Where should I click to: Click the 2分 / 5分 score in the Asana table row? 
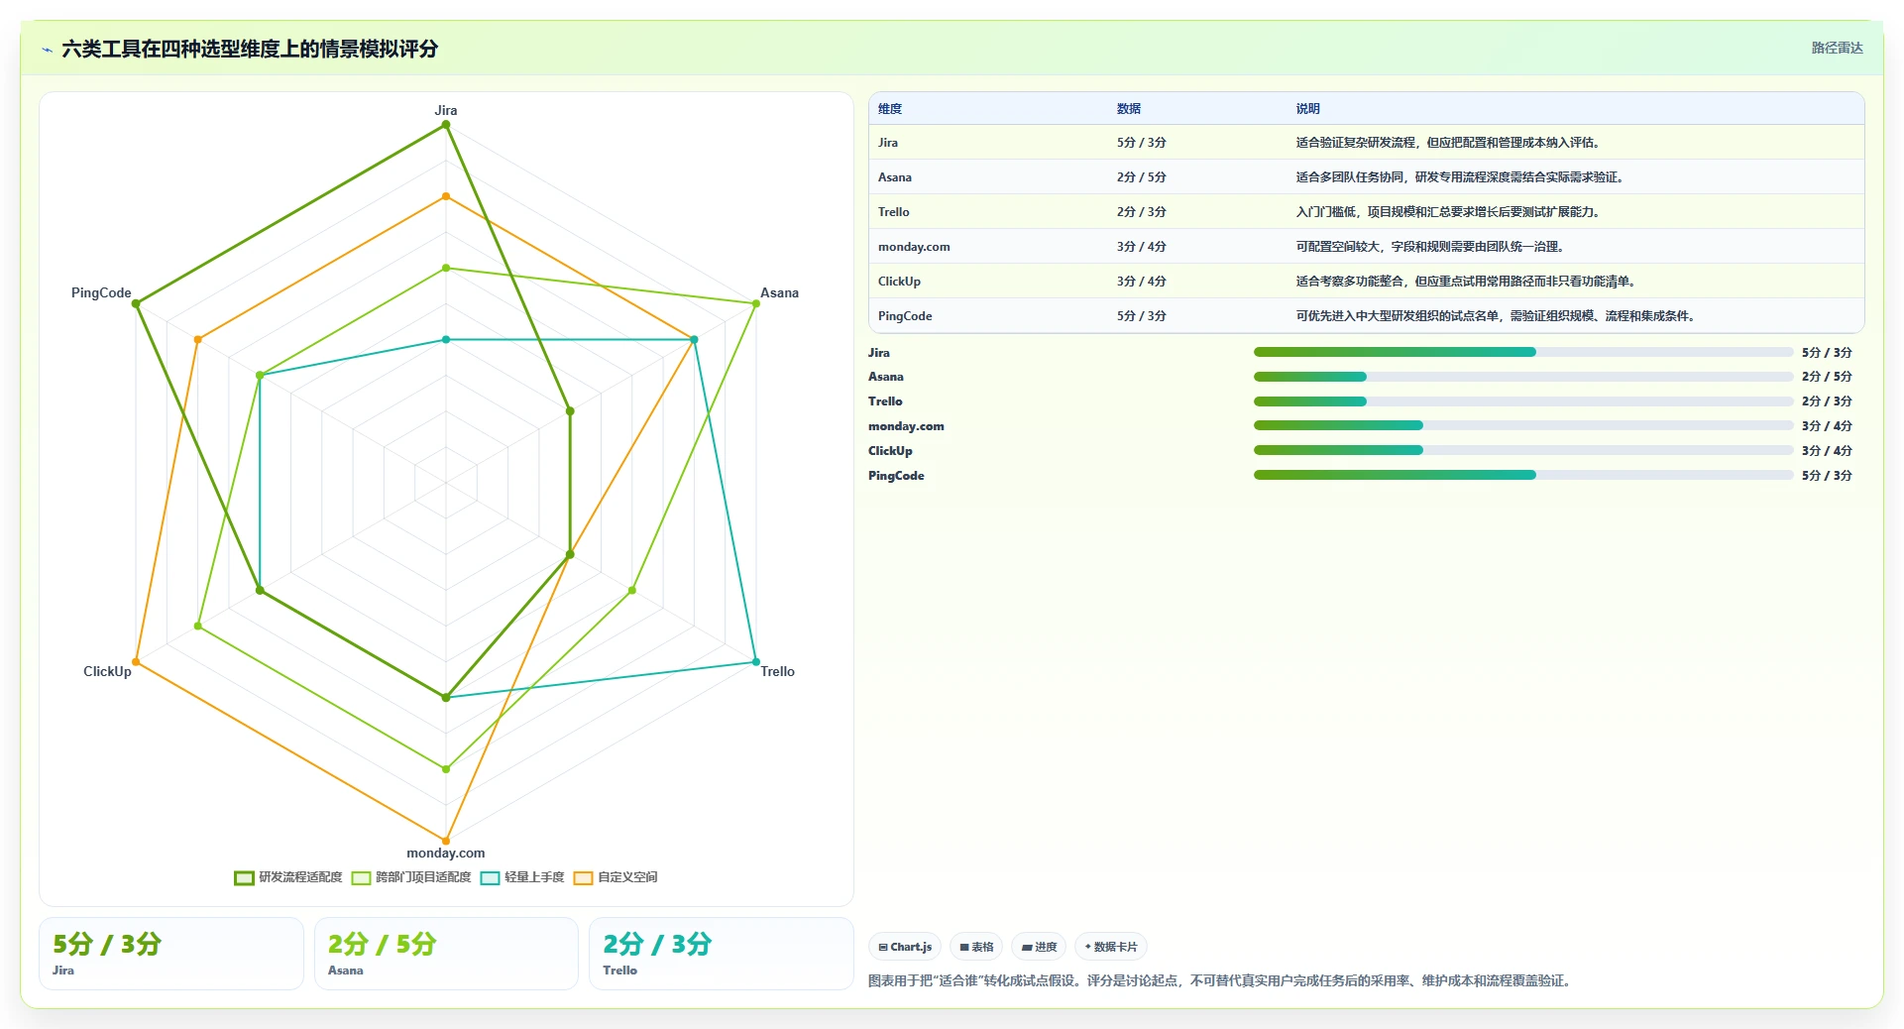(x=1142, y=177)
